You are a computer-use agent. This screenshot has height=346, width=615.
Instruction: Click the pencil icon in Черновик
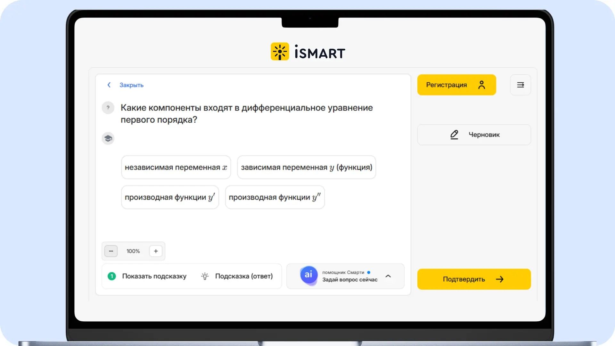[454, 135]
